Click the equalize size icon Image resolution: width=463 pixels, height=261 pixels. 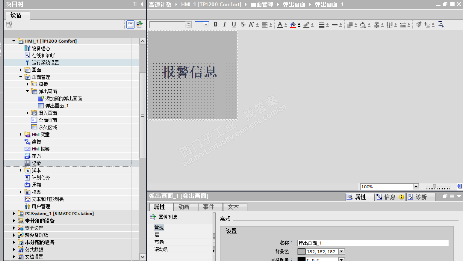403,25
